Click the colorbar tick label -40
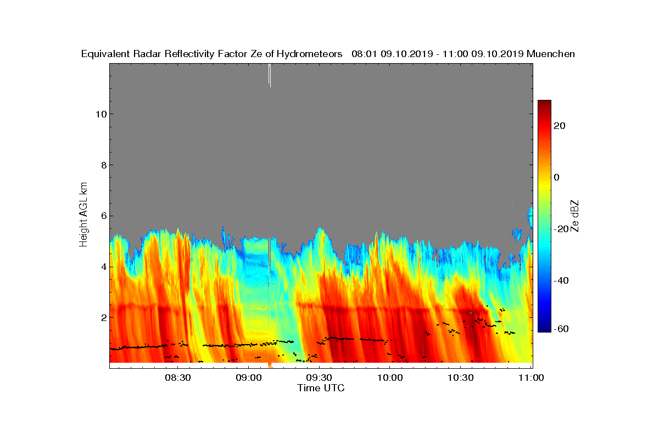 pyautogui.click(x=561, y=280)
